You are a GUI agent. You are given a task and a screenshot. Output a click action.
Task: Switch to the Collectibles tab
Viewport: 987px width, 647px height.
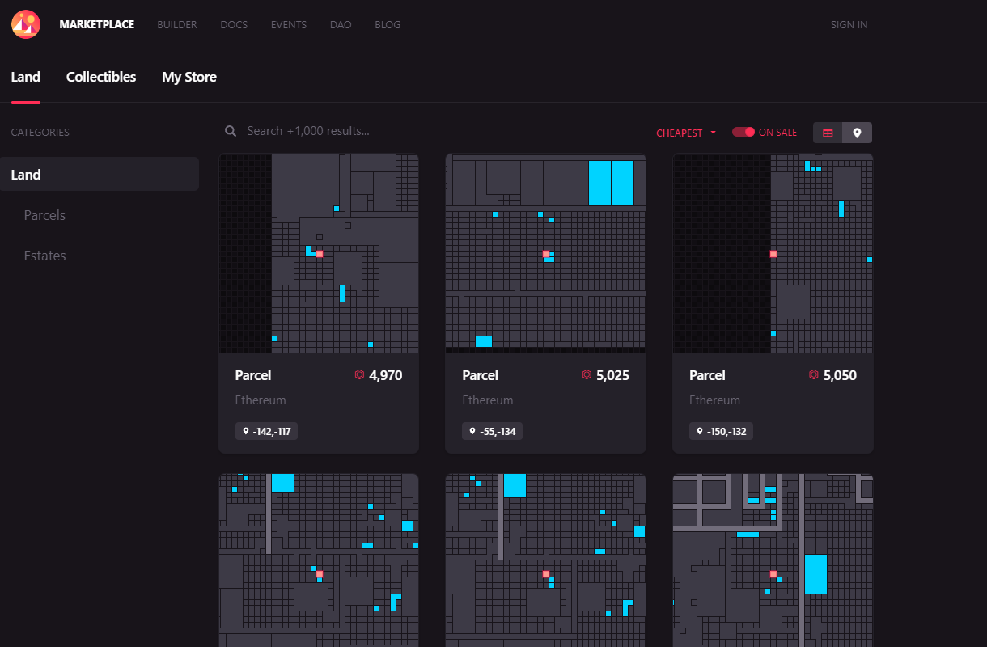coord(101,77)
